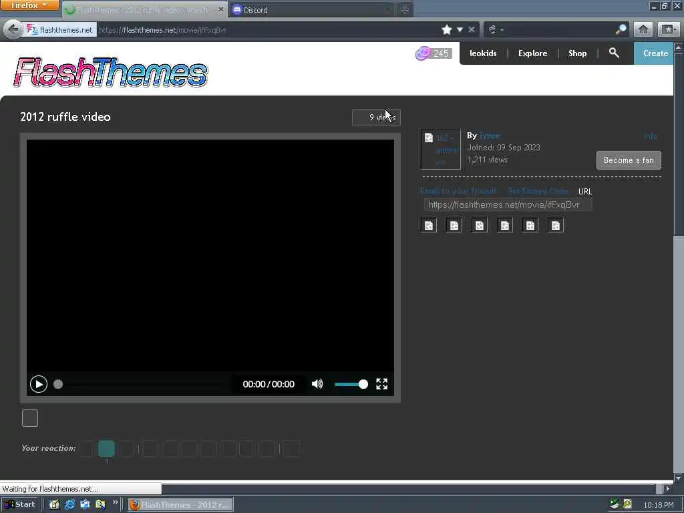Open the search engine selector dropdown
The image size is (684, 513).
496,29
